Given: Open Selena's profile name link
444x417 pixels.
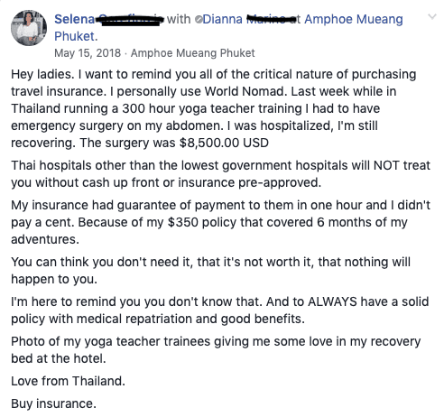Looking at the screenshot, I should tap(109, 19).
